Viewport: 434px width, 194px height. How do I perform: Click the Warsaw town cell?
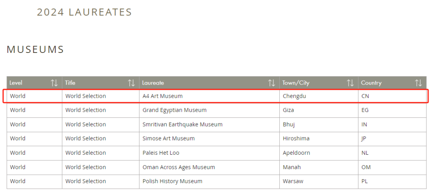pyautogui.click(x=293, y=181)
